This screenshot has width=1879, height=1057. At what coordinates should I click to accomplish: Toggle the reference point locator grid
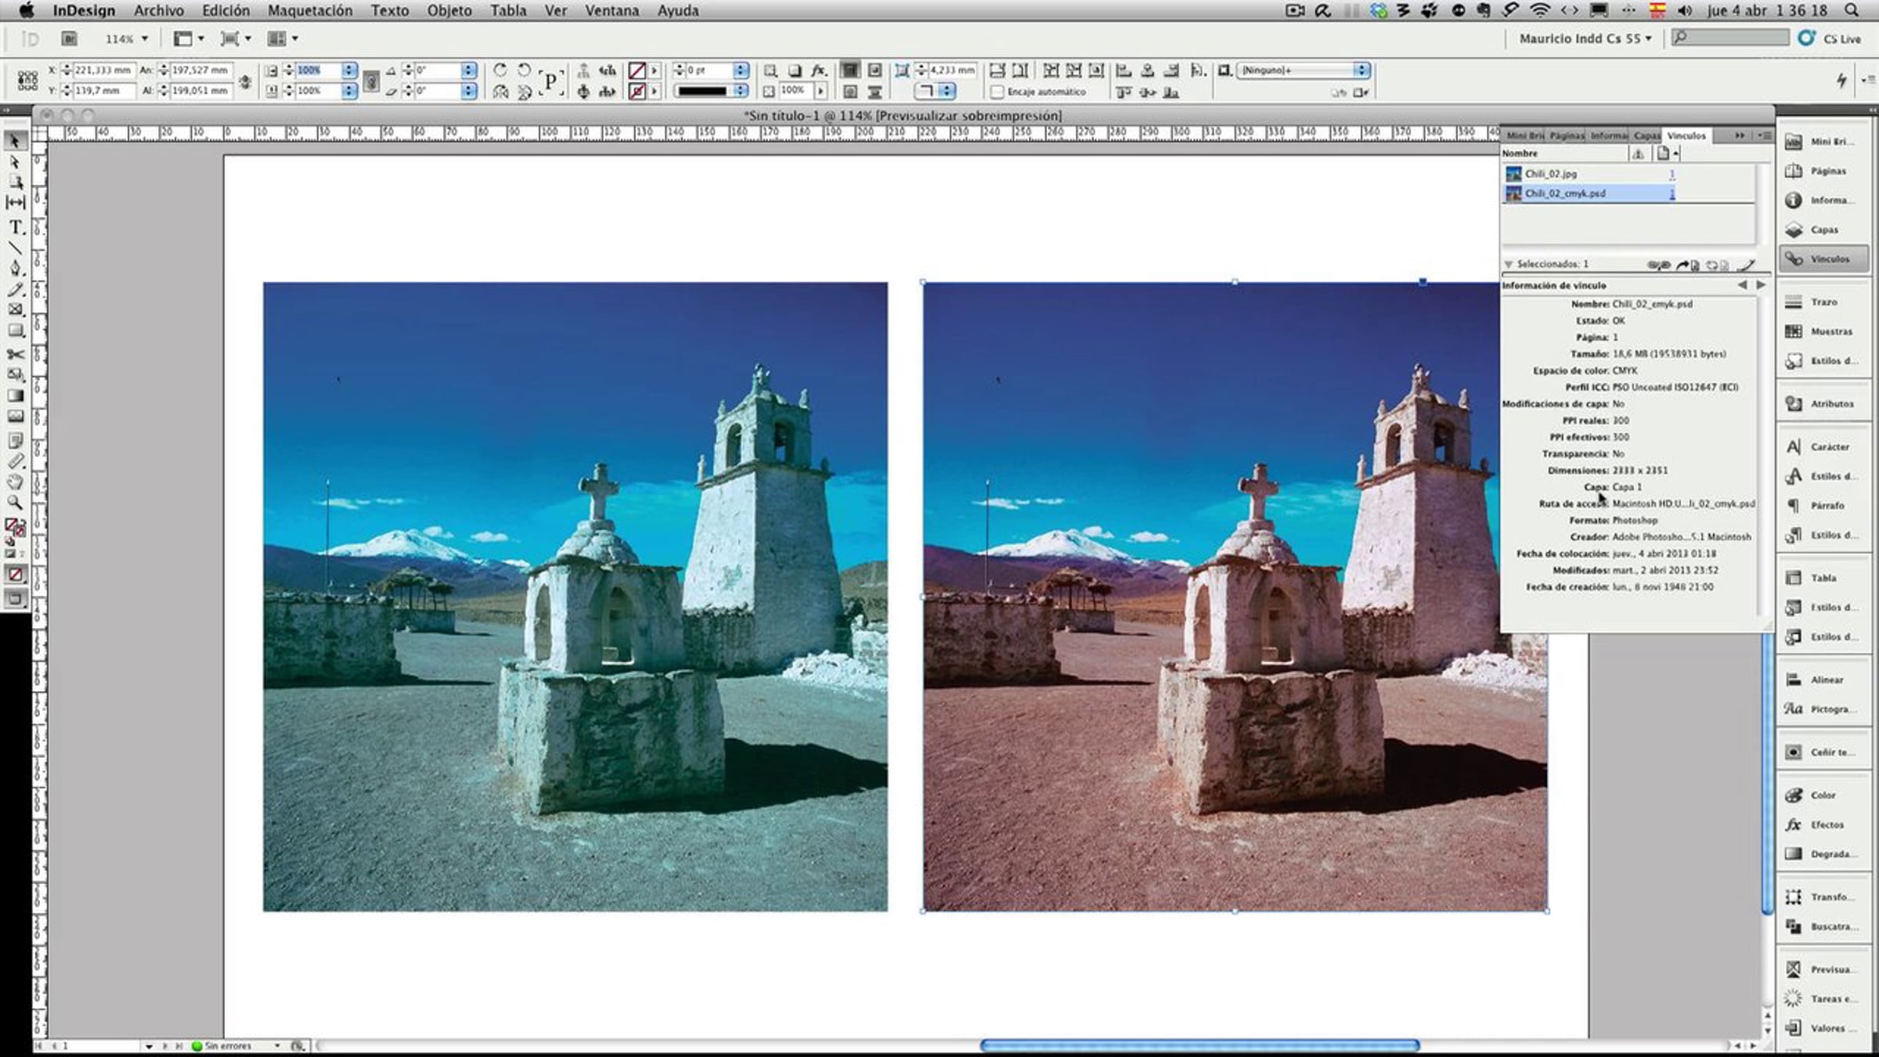coord(27,81)
